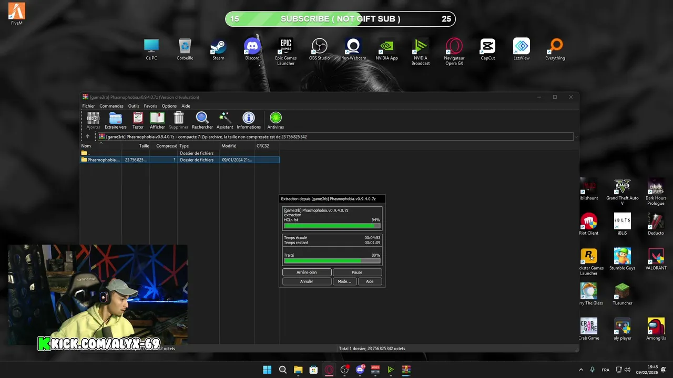This screenshot has width=673, height=378.
Task: Select the Iriun Webcam desktop icon
Action: pyautogui.click(x=353, y=49)
